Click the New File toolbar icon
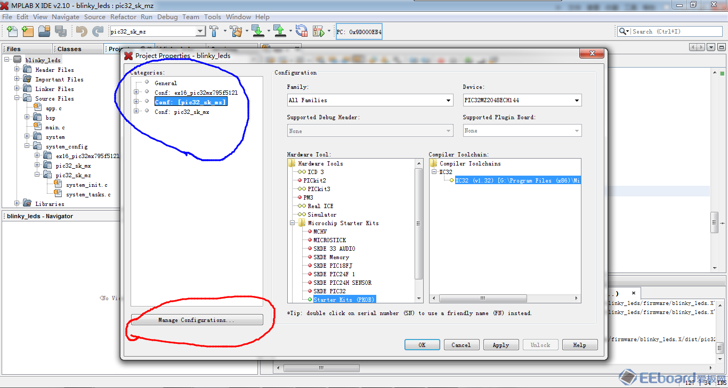 coord(11,31)
